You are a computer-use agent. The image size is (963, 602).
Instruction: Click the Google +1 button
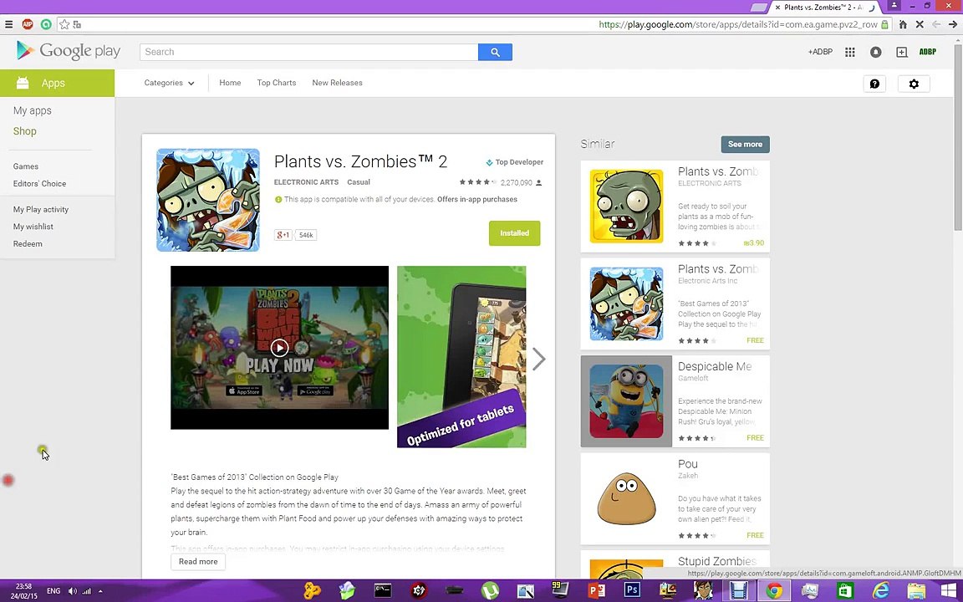coord(283,235)
